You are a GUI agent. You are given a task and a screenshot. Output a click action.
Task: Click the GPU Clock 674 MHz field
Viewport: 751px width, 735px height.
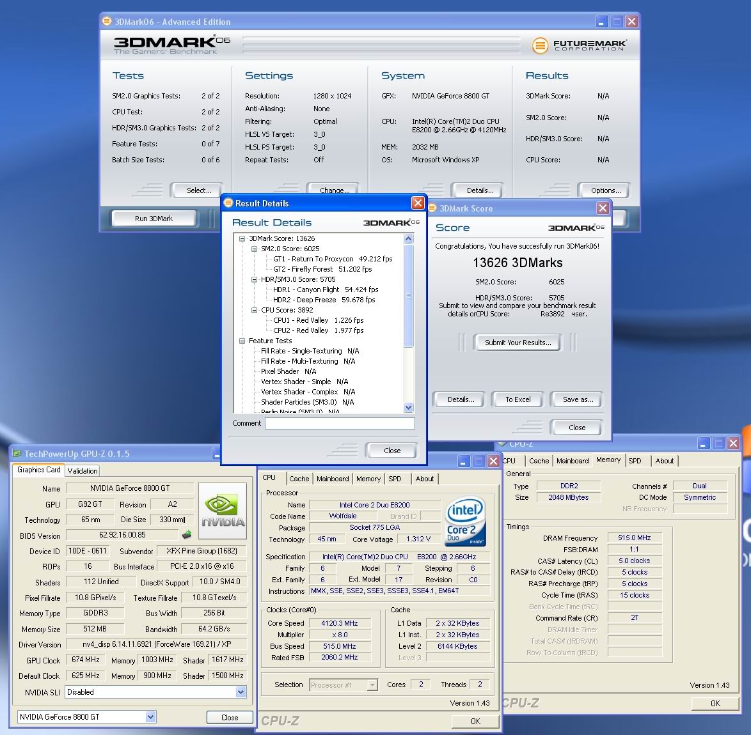(x=86, y=660)
